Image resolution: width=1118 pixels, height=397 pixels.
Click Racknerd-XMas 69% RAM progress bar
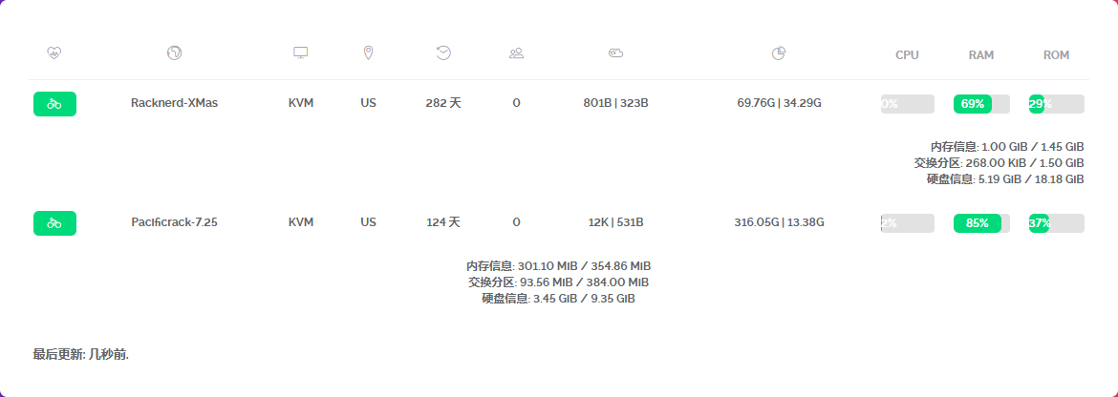[x=981, y=104]
